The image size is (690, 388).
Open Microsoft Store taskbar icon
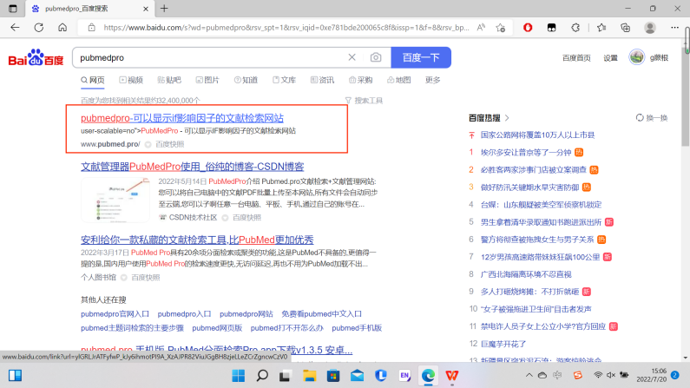pos(333,376)
